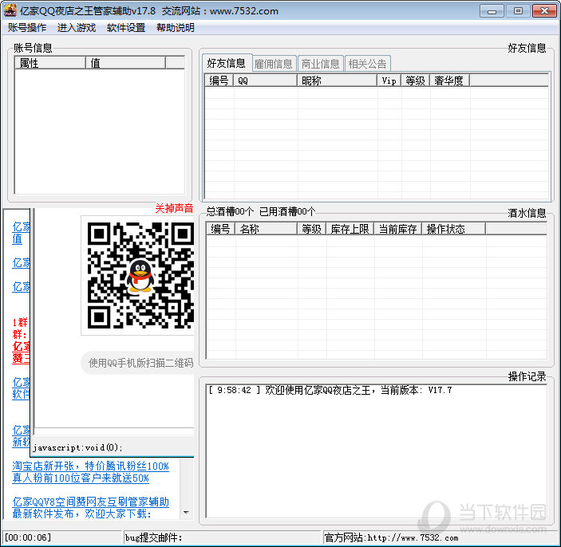Click the 值 column header in account info
The image size is (561, 547).
125,63
